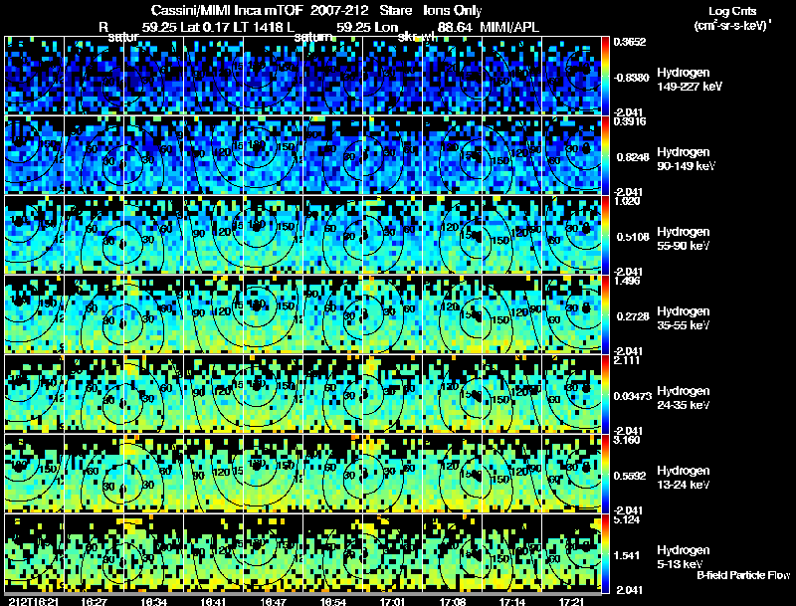Viewport: 796px width, 606px height.
Task: Click the '0.3652' color scale maximum
Action: coord(630,42)
